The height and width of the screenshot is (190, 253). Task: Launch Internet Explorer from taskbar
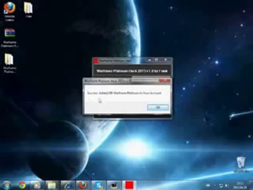pos(68,185)
